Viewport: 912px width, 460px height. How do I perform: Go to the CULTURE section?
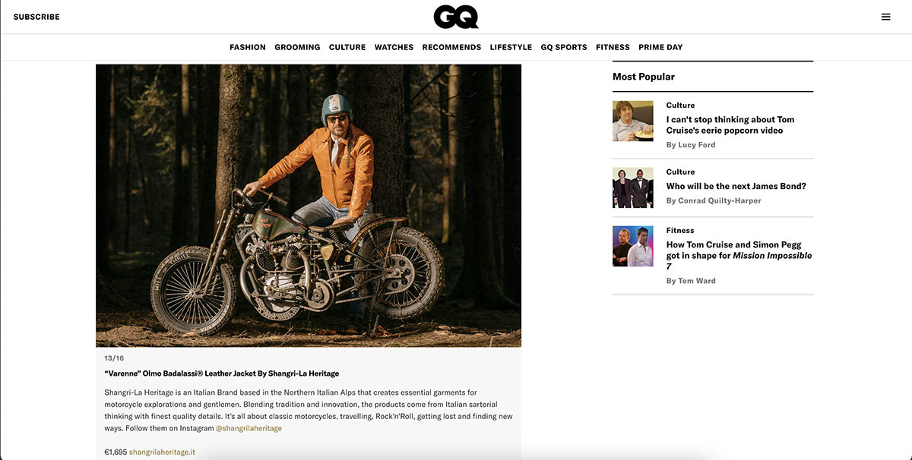click(x=347, y=47)
